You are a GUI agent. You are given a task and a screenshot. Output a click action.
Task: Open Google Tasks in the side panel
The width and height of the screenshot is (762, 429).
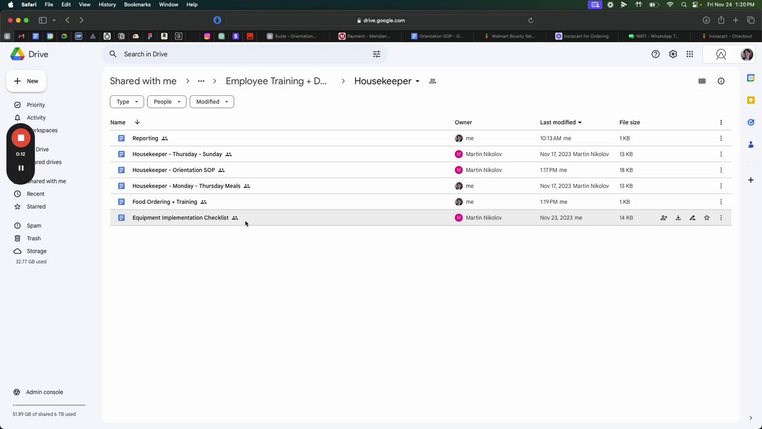[751, 122]
